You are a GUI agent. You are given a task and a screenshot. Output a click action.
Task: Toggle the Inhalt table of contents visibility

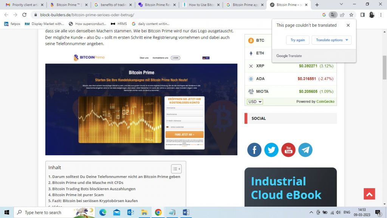176,168
